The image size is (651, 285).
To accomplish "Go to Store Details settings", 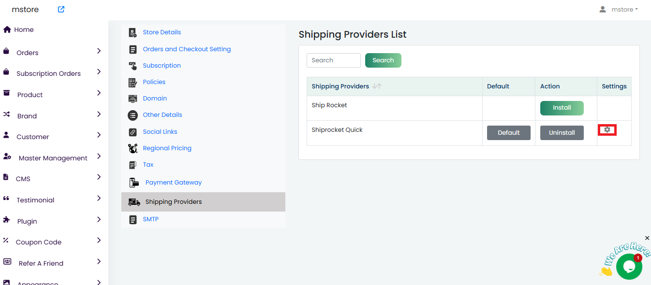I will click(x=162, y=32).
